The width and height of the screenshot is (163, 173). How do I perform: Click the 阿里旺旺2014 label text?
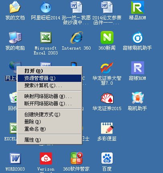(45, 17)
